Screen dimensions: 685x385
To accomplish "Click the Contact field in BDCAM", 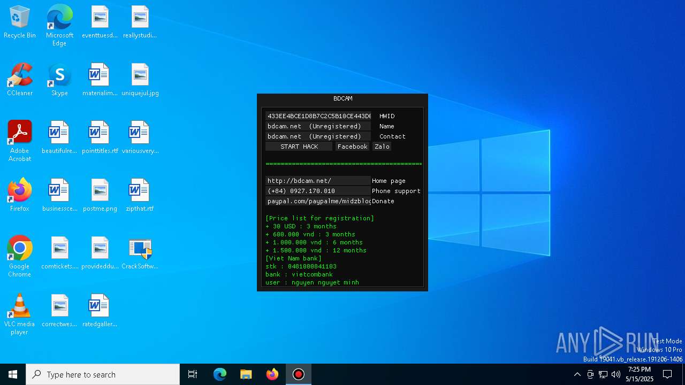I will pos(318,136).
